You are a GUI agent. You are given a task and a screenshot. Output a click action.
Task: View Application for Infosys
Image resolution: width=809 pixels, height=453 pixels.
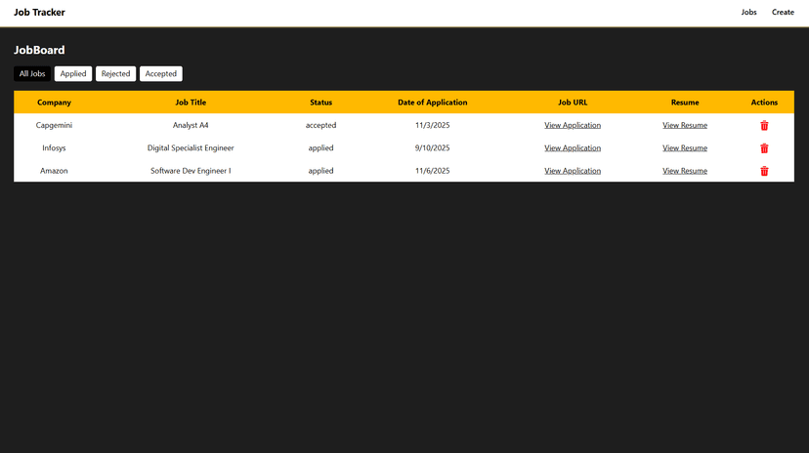[573, 147]
